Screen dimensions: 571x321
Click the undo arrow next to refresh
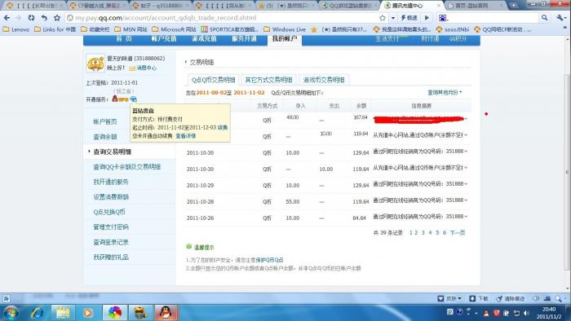click(x=44, y=17)
